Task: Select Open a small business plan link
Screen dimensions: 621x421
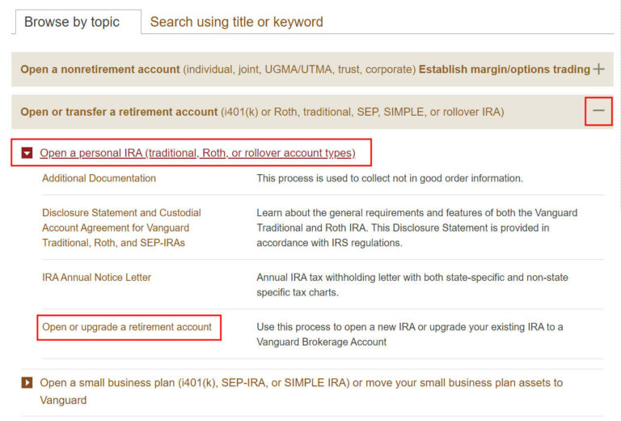Action: [301, 382]
